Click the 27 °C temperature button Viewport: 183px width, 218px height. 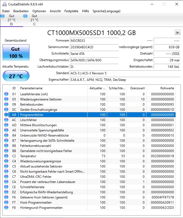coord(16,76)
